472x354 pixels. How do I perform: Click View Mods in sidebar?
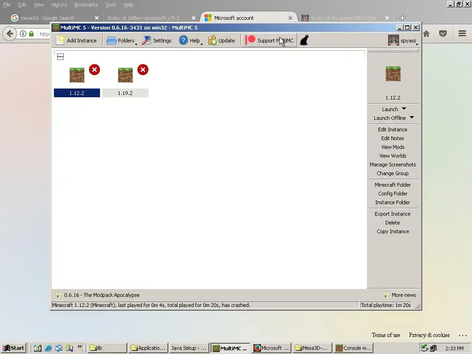pyautogui.click(x=393, y=147)
